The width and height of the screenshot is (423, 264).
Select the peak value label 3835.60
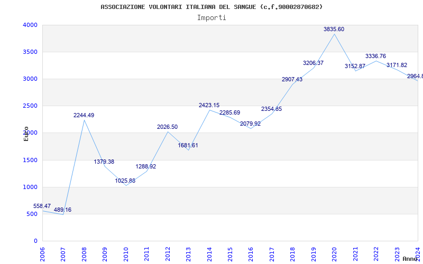pyautogui.click(x=334, y=30)
